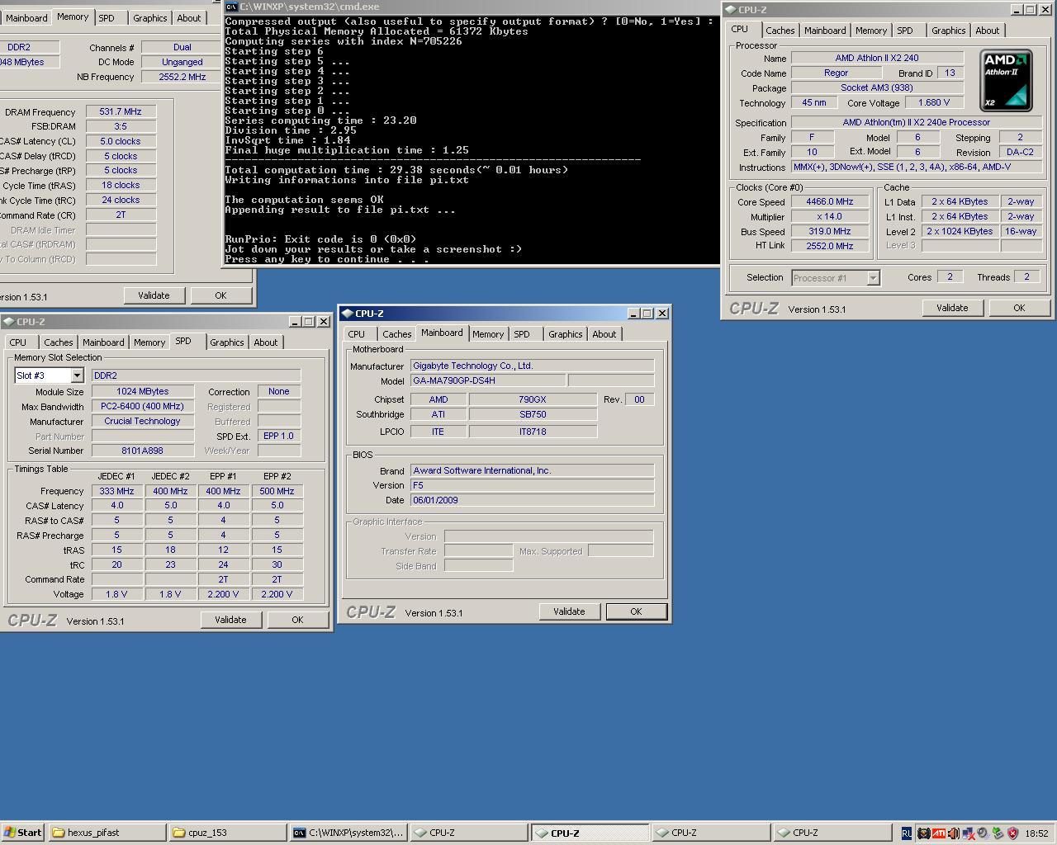Click the dark round gadget tray icon
This screenshot has height=845, width=1057.
click(x=924, y=833)
